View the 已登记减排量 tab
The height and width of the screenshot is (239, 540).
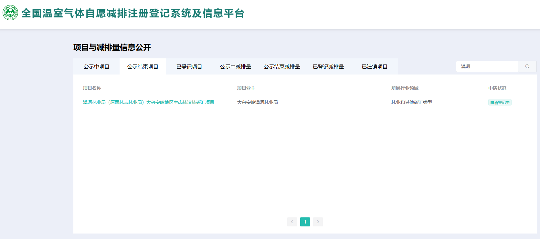328,67
